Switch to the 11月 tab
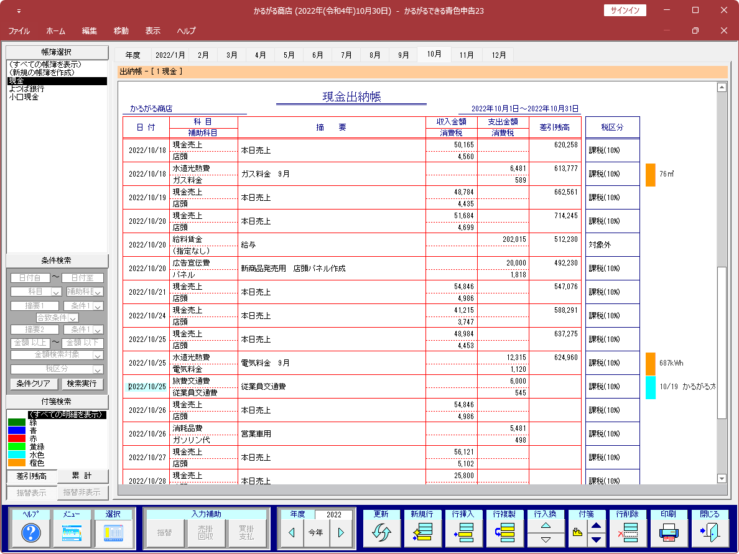739x554 pixels. [467, 55]
